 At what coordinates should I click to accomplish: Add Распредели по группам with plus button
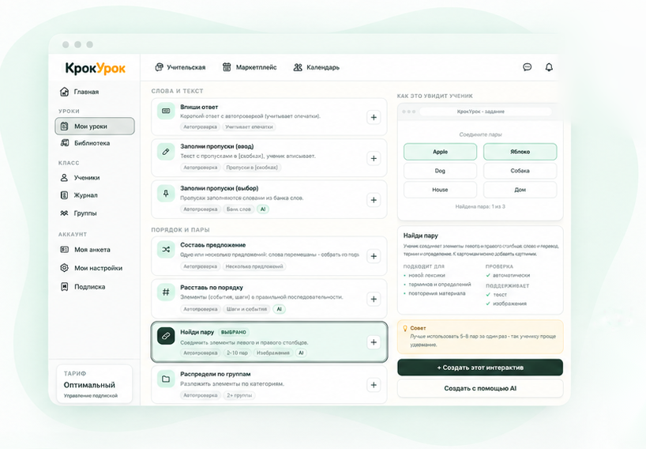[374, 385]
